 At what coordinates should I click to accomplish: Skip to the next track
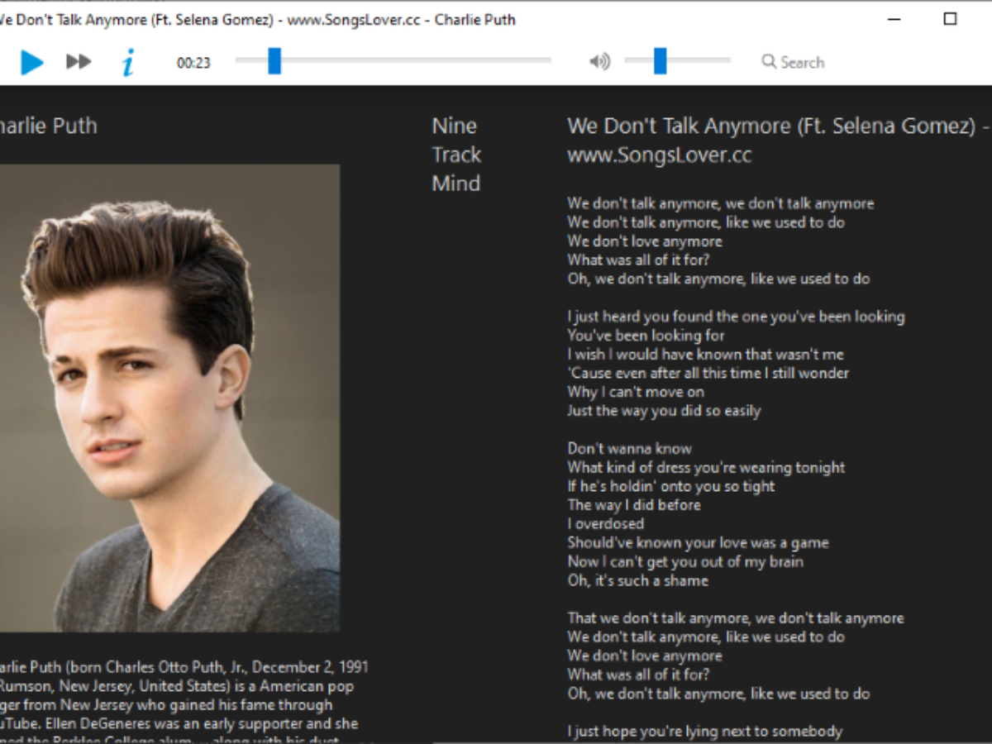click(79, 61)
